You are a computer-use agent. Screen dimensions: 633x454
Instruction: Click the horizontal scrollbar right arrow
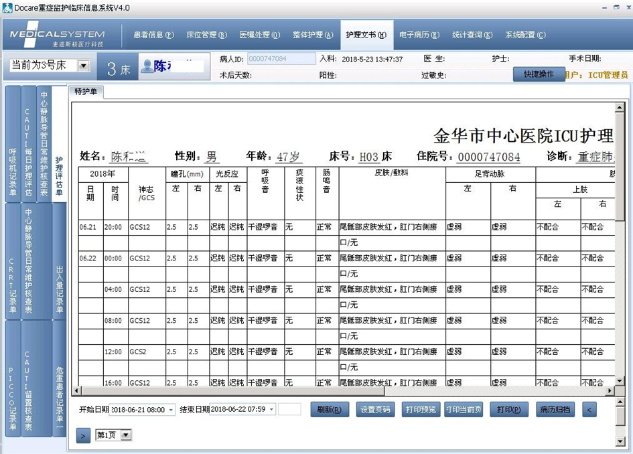610,390
